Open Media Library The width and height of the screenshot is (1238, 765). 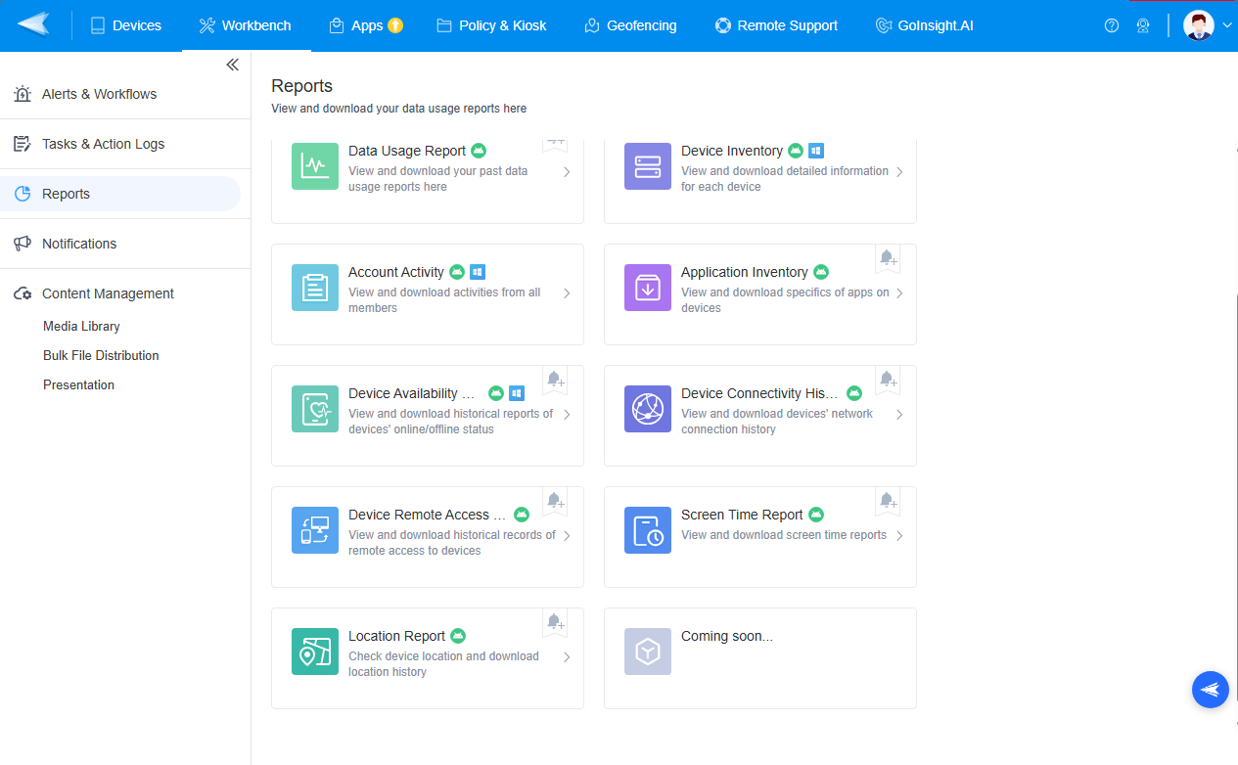pyautogui.click(x=81, y=326)
